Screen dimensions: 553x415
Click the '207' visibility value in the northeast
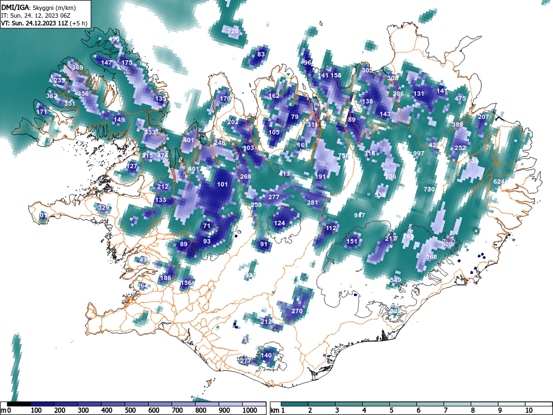click(483, 117)
